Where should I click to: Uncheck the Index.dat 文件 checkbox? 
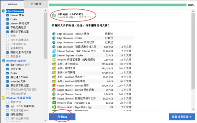pos(8,82)
